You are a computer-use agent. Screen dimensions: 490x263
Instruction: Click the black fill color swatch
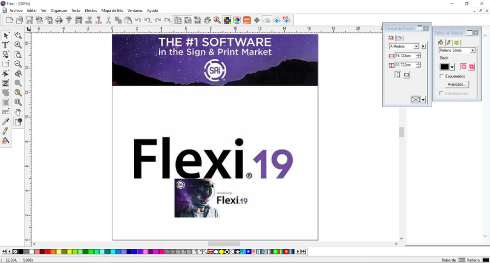tap(444, 67)
